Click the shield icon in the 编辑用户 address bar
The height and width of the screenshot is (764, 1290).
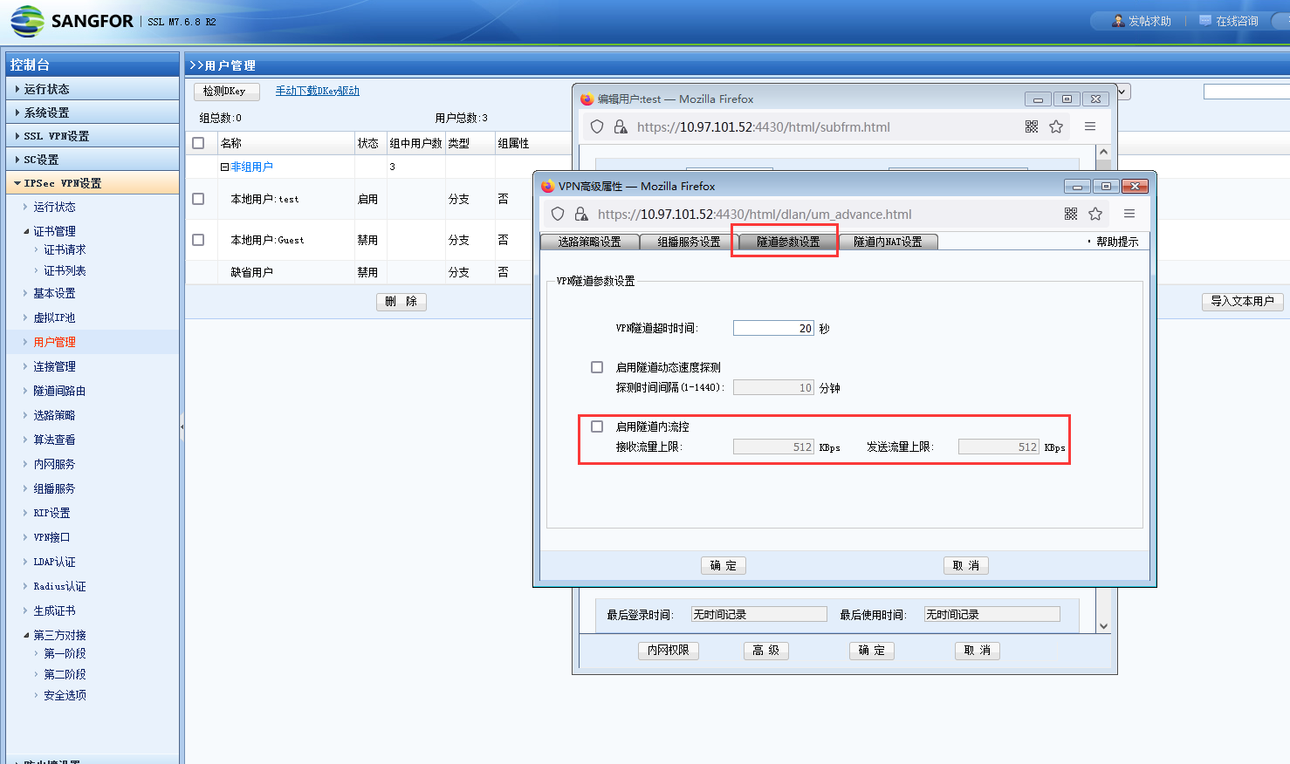(597, 126)
